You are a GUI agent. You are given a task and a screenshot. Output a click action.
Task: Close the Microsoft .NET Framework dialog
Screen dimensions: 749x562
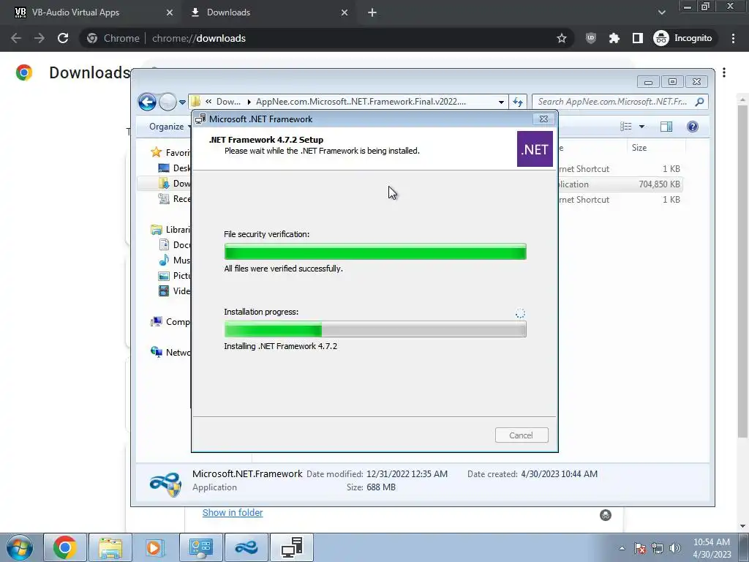543,119
